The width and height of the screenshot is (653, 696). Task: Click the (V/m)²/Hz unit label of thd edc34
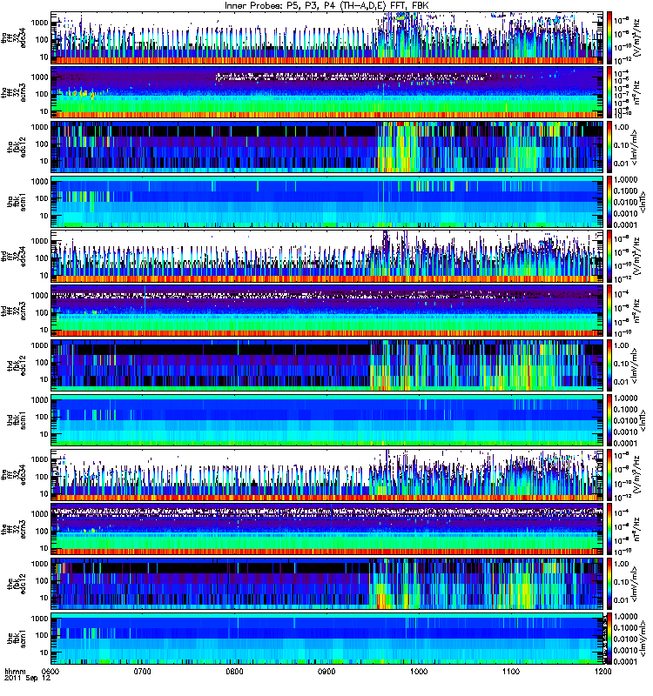coord(636,256)
